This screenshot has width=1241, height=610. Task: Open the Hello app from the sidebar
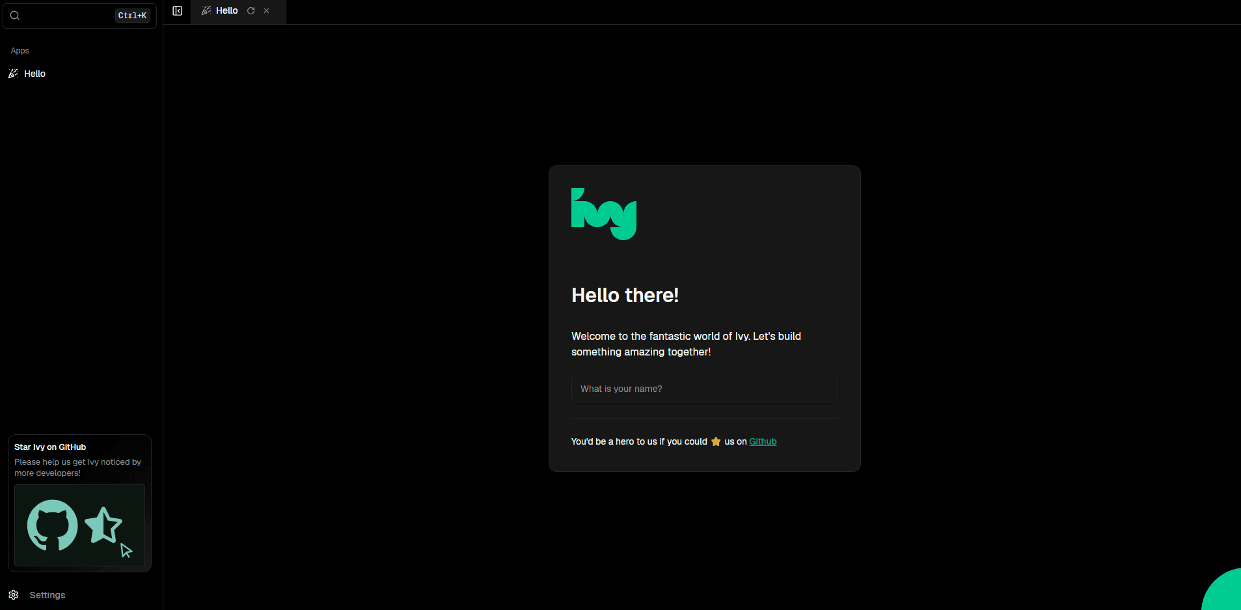click(x=35, y=74)
